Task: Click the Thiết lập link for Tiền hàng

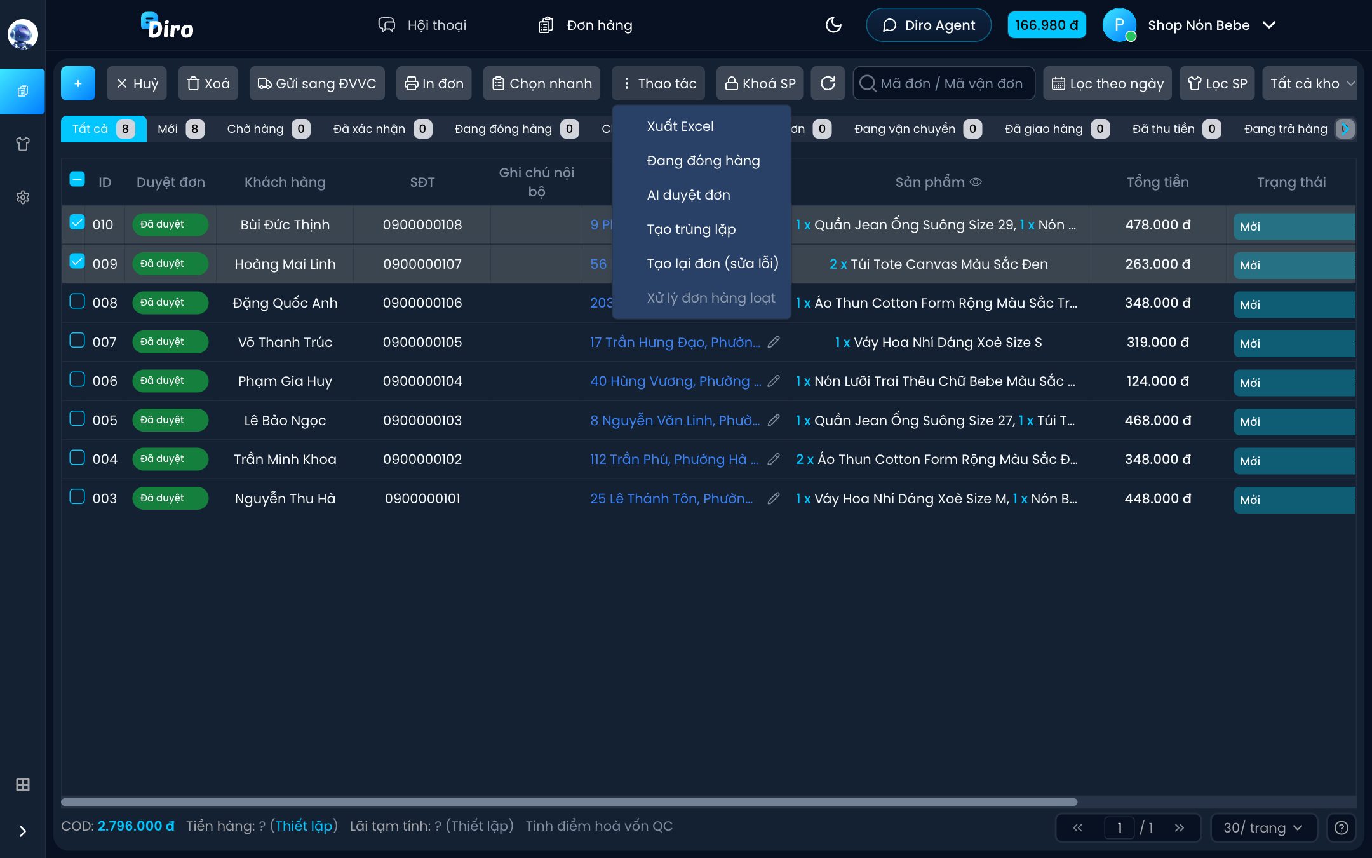Action: (304, 826)
